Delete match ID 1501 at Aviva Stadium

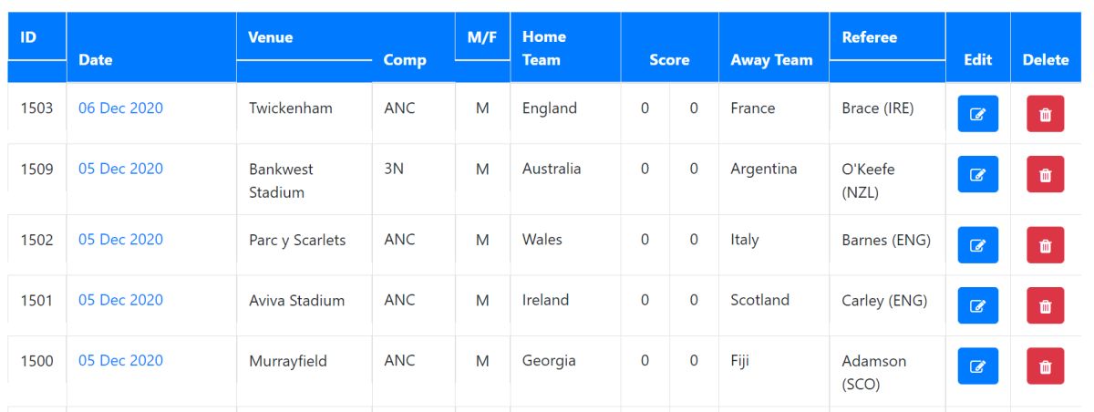coord(1045,305)
